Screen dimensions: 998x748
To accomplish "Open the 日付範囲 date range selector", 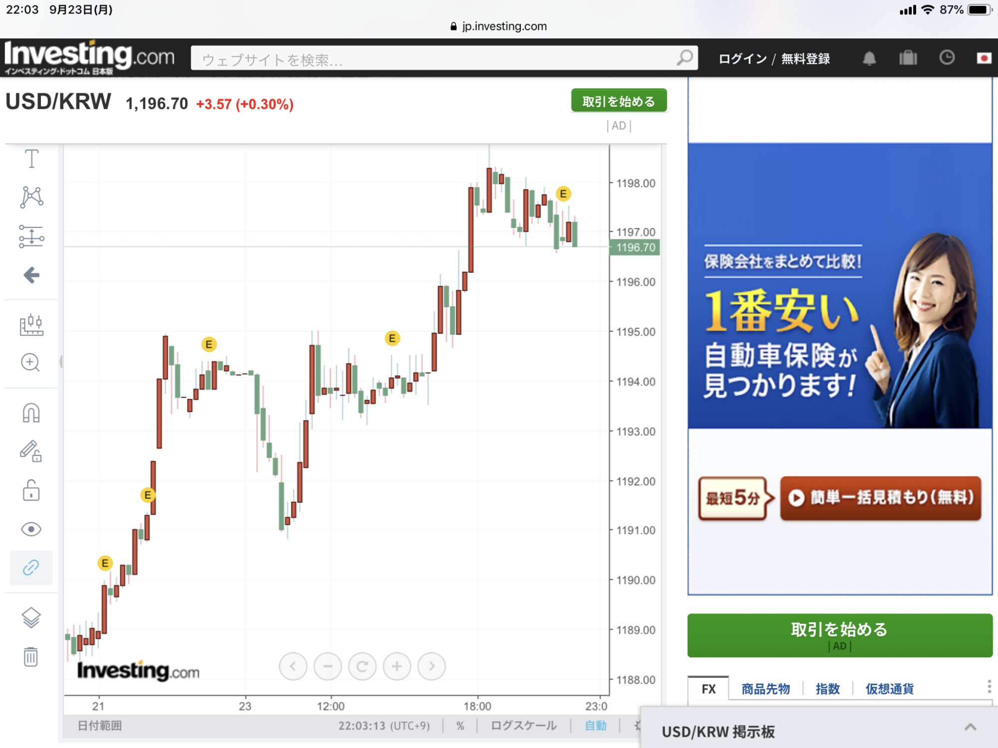I will [100, 726].
